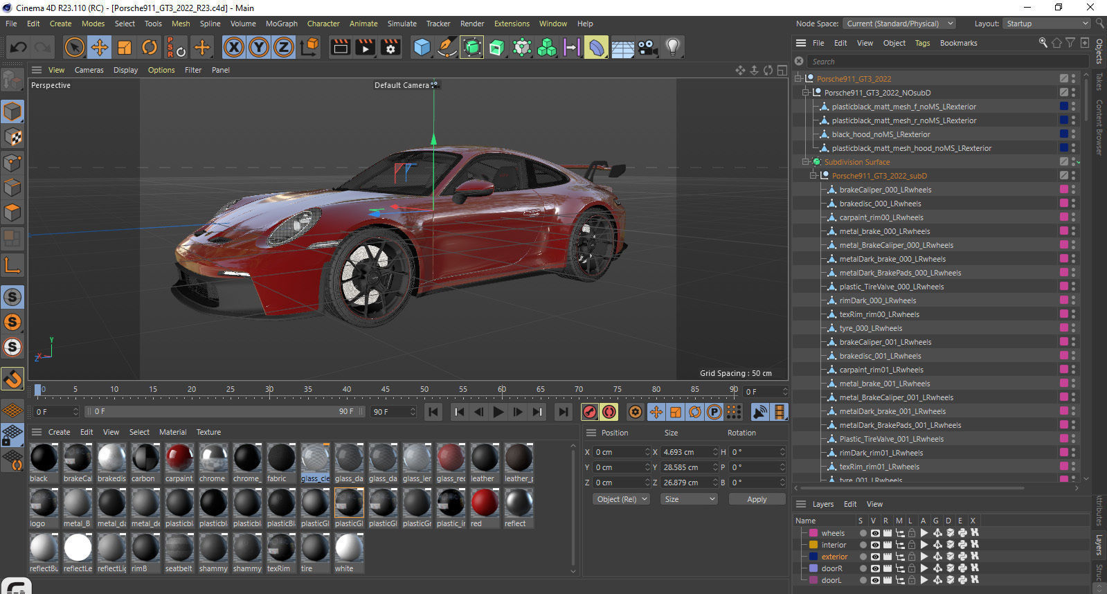
Task: Click Apply coordinates button
Action: [757, 499]
